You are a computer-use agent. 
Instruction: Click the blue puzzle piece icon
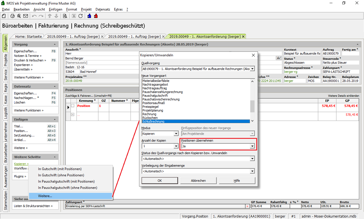pyautogui.click(x=89, y=16)
